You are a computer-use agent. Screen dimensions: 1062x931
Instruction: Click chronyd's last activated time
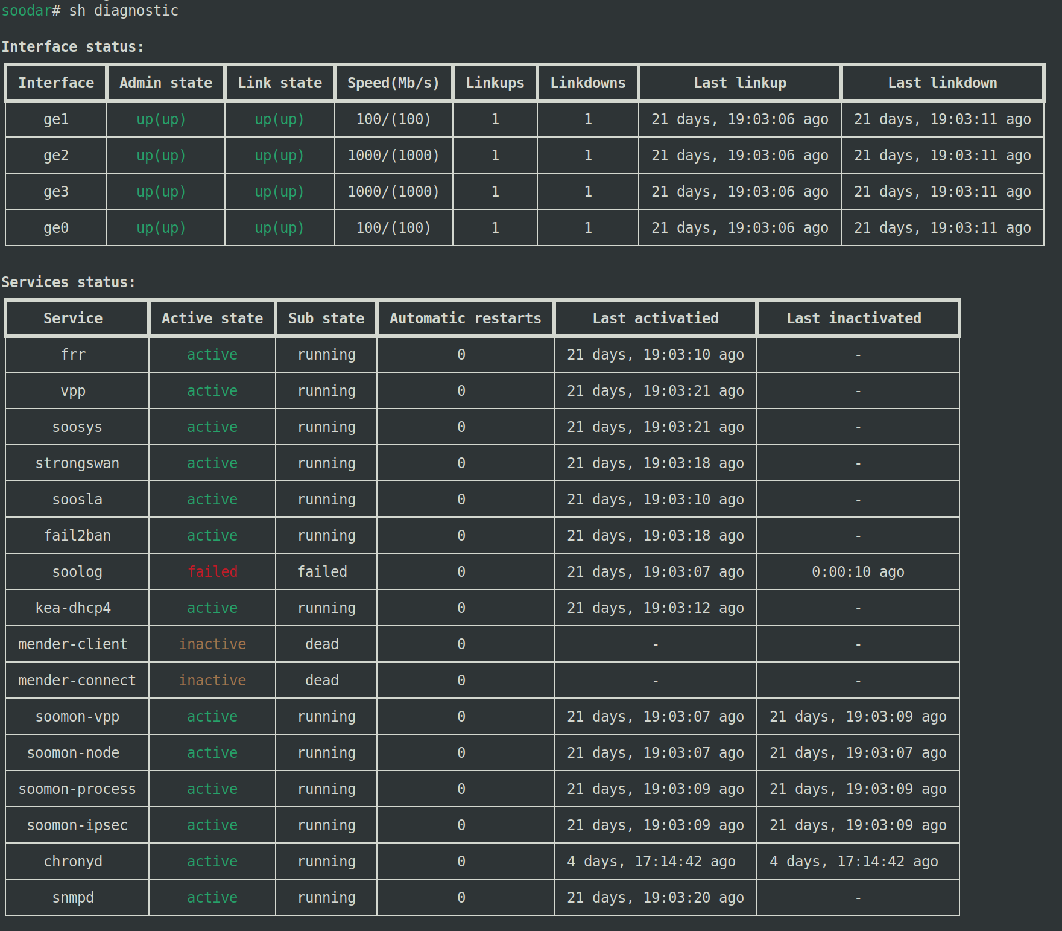pyautogui.click(x=651, y=862)
